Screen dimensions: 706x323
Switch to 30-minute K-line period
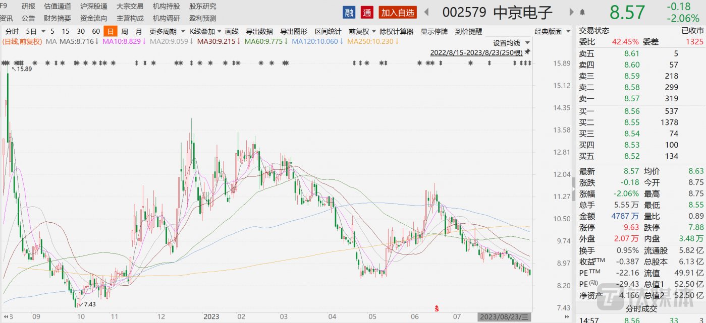[81, 31]
